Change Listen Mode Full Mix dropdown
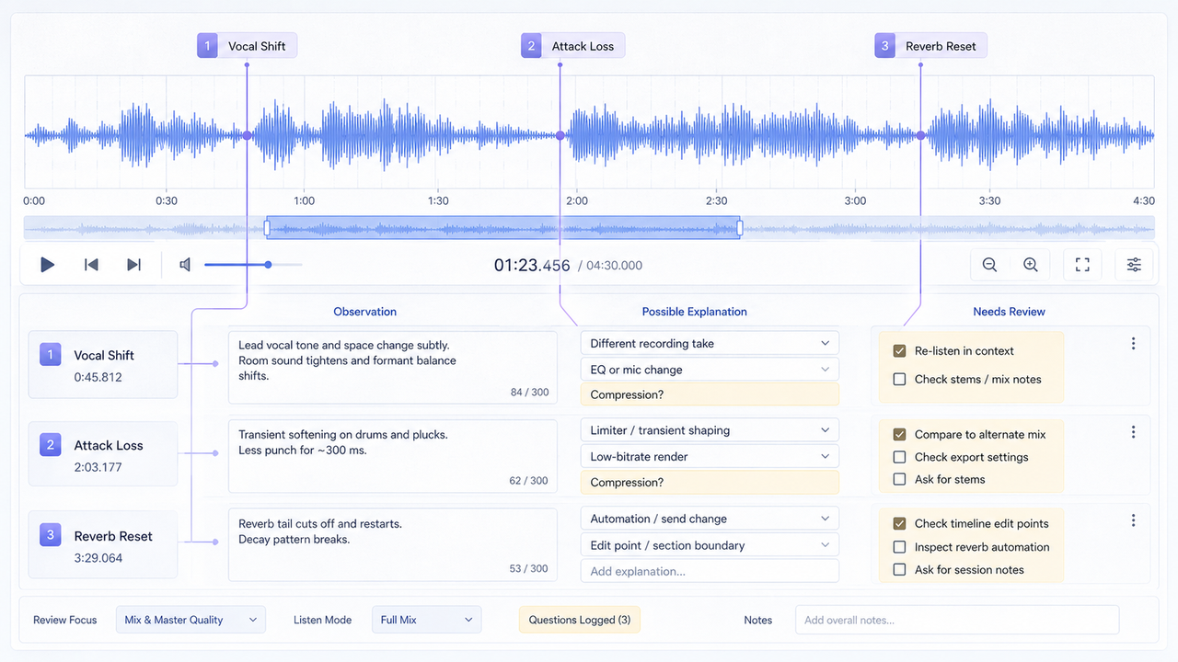Image resolution: width=1178 pixels, height=662 pixels. click(x=427, y=620)
